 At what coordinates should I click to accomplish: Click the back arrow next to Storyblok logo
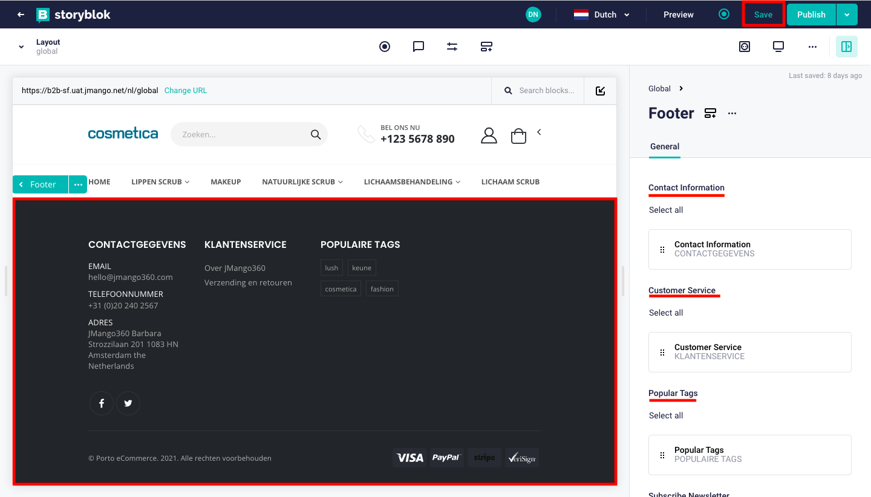click(21, 15)
